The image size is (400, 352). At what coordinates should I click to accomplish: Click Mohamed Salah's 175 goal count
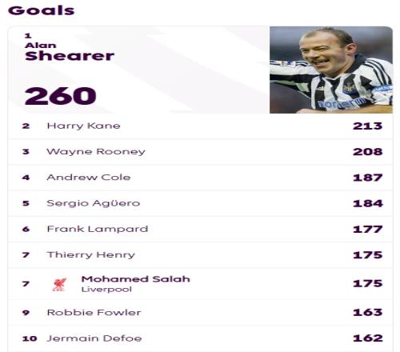click(x=368, y=283)
